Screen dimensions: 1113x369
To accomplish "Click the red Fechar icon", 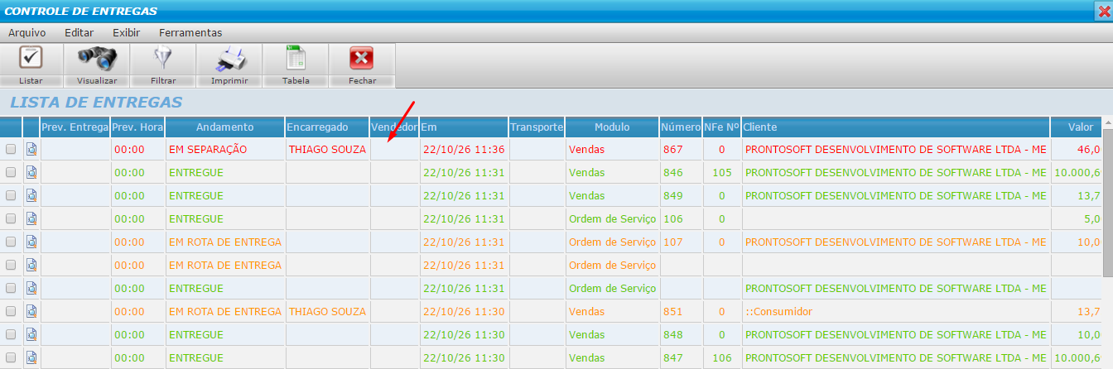I will coord(362,59).
